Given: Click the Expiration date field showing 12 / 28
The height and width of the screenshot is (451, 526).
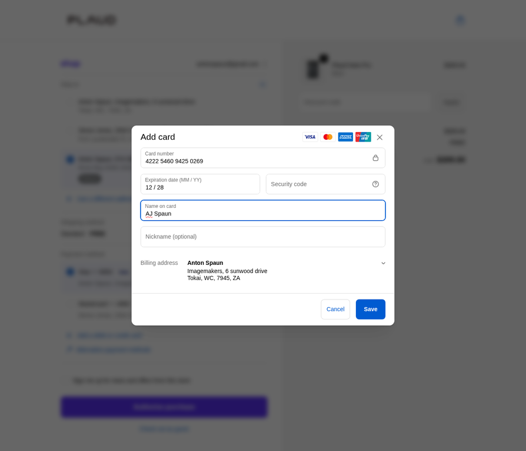Looking at the screenshot, I should click(200, 184).
